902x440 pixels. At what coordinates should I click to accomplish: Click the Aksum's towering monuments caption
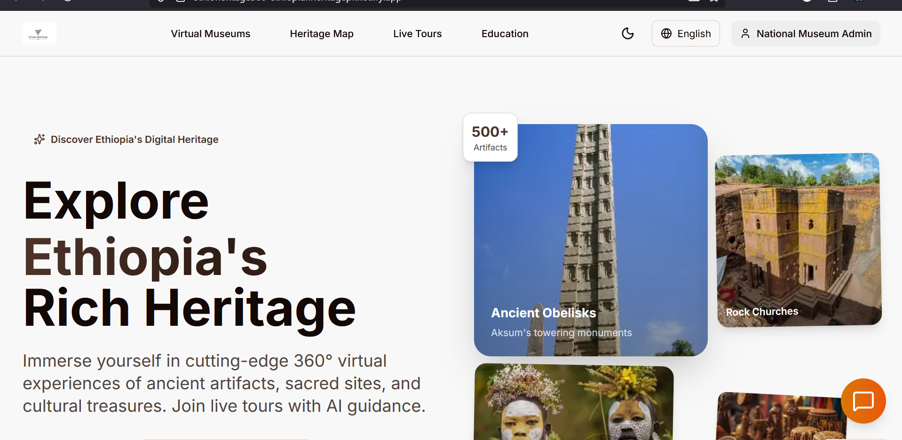(562, 333)
